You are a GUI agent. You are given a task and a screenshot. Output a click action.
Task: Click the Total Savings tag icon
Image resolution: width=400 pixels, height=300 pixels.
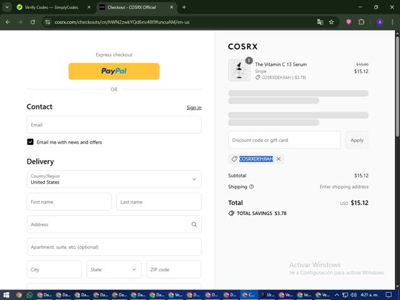[x=231, y=213]
